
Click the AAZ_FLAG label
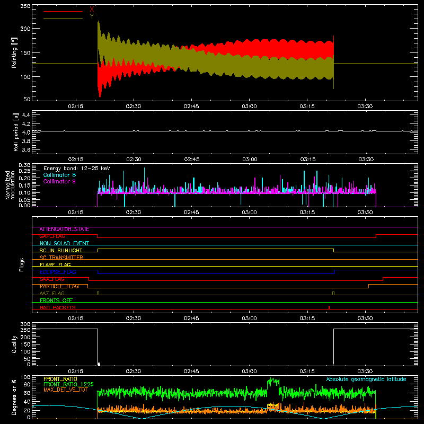[52, 293]
